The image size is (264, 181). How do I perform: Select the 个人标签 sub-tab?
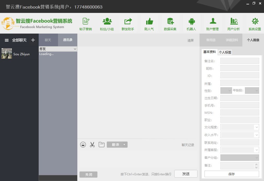pyautogui.click(x=225, y=52)
